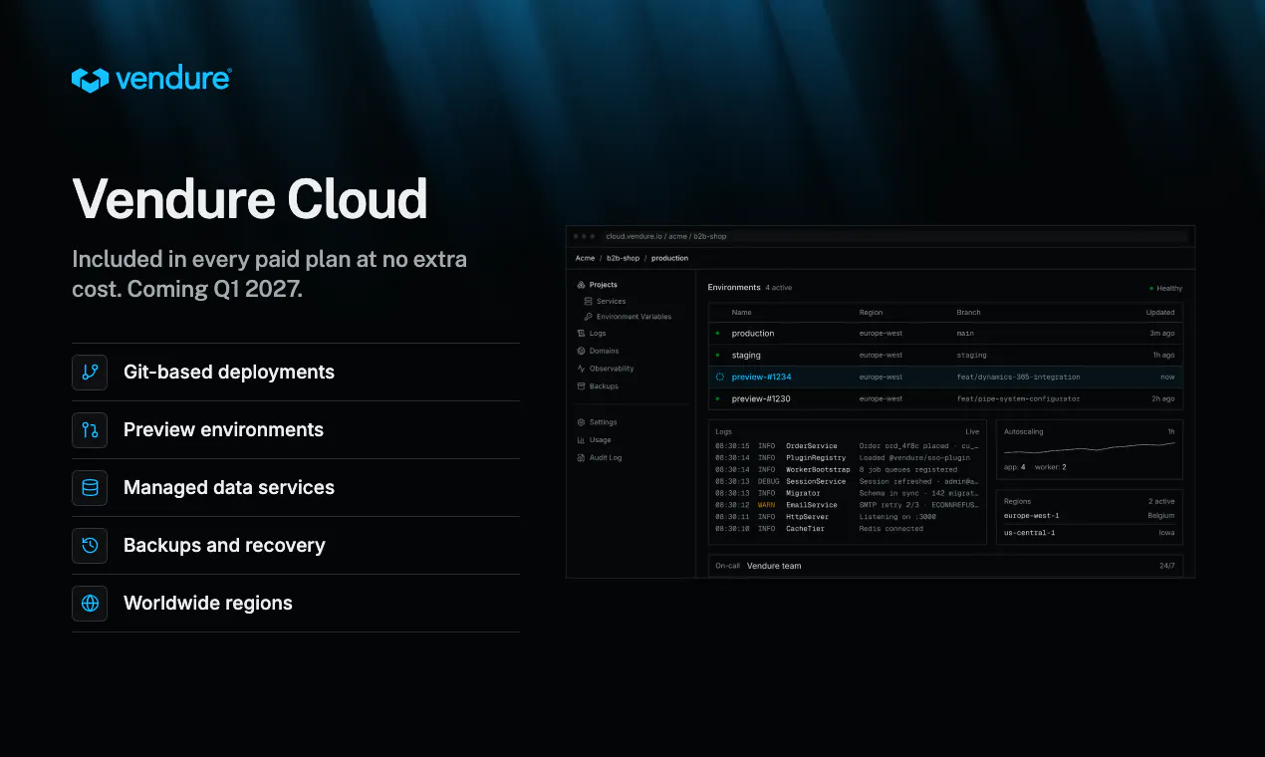
Task: Open Projects in the dashboard sidebar
Action: click(597, 285)
